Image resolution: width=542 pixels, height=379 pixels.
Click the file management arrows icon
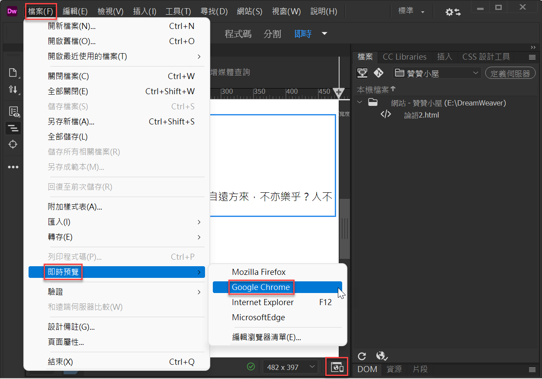[13, 90]
